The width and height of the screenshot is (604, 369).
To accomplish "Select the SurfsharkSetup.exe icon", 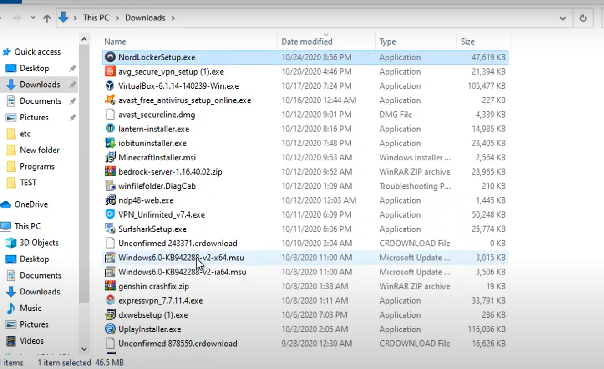I will (110, 229).
